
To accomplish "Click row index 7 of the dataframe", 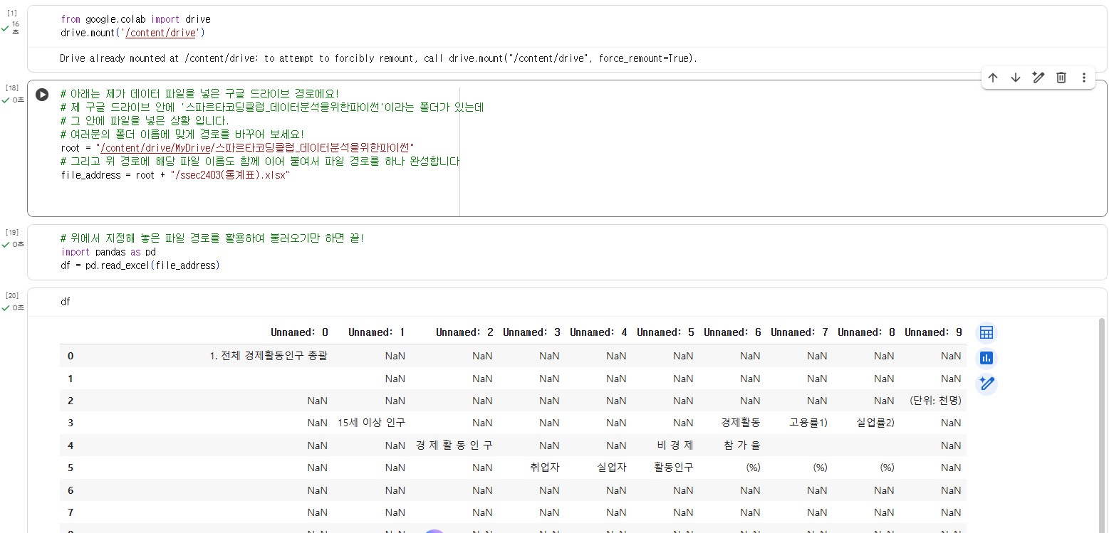I will click(x=71, y=512).
